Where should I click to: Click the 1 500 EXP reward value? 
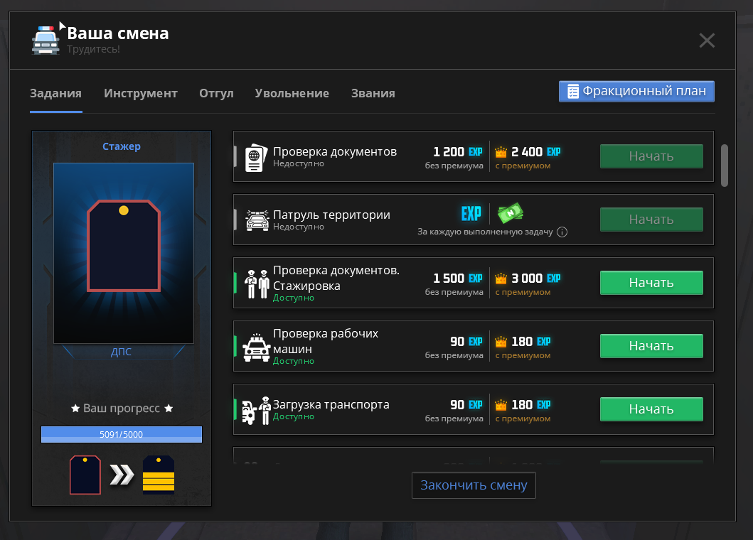point(458,279)
